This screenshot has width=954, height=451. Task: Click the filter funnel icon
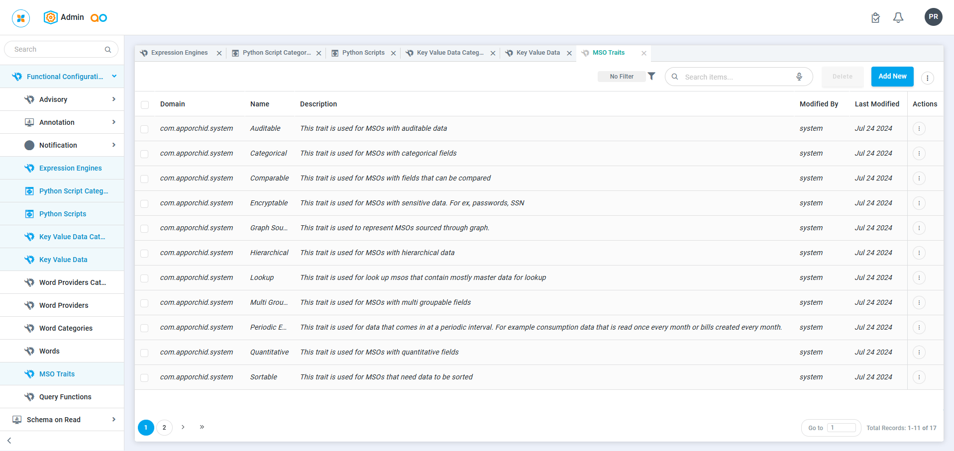651,76
